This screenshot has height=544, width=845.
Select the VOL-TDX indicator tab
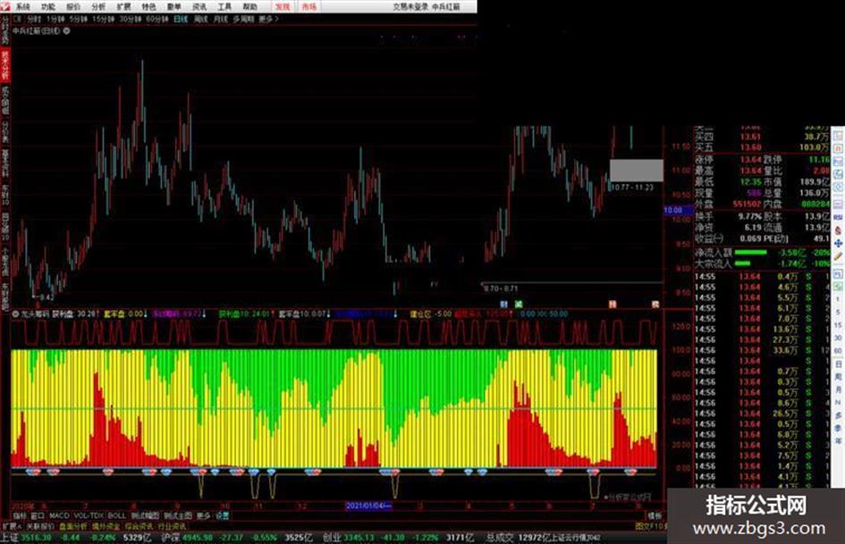[89, 515]
